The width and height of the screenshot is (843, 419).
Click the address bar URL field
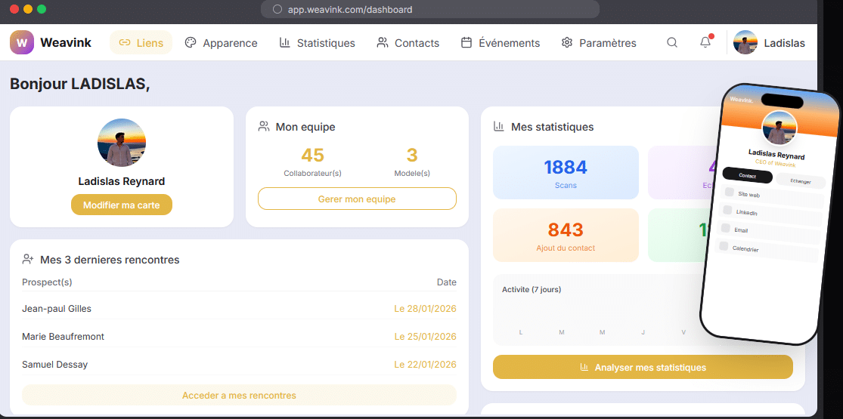430,9
